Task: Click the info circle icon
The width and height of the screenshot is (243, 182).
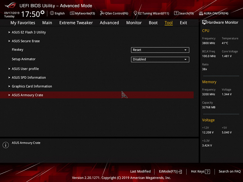Action: coord(6,145)
